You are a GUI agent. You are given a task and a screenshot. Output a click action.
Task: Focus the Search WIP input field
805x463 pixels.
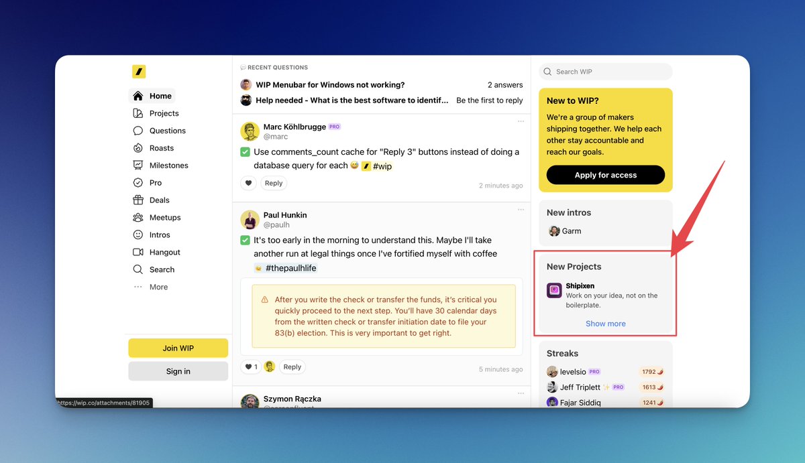click(x=606, y=72)
